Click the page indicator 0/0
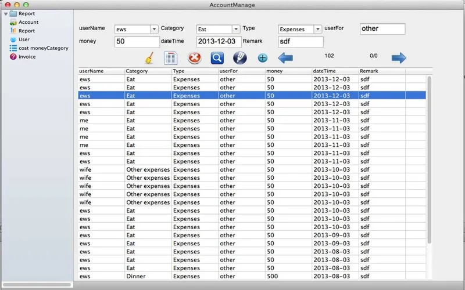The height and width of the screenshot is (290, 465). point(374,56)
